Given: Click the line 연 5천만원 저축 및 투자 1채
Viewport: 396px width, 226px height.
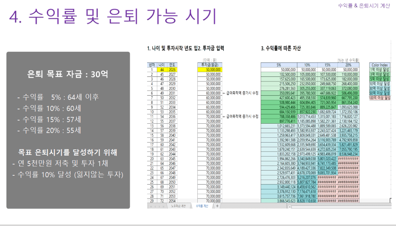Looking at the screenshot, I should tap(60, 163).
